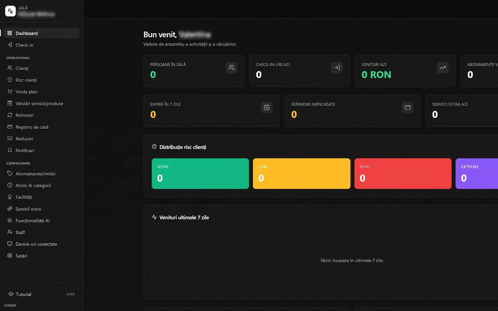Click the Abonamente/intrări tag icon
Image resolution: width=498 pixels, height=311 pixels.
pyautogui.click(x=10, y=174)
